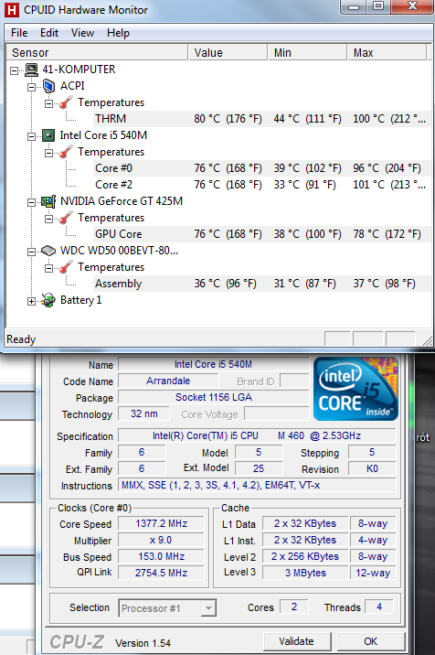Screen dimensions: 435x655
Task: Click the HWMonitor red H title icon
Action: (x=12, y=10)
